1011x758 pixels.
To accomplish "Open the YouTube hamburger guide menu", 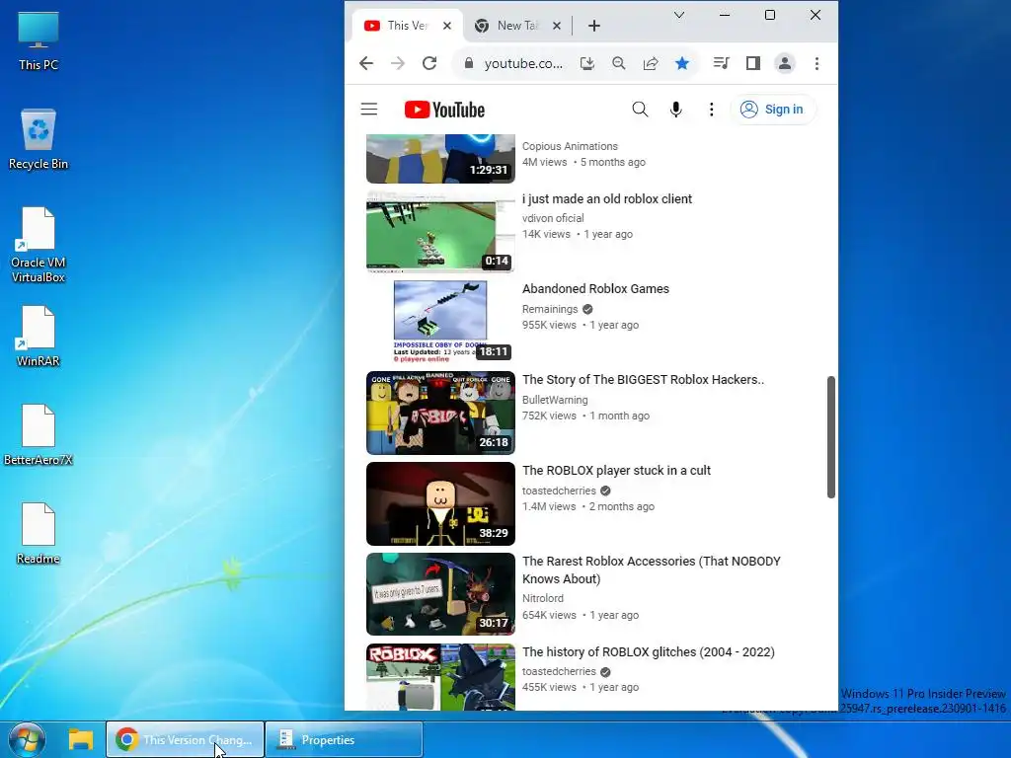I will click(369, 109).
